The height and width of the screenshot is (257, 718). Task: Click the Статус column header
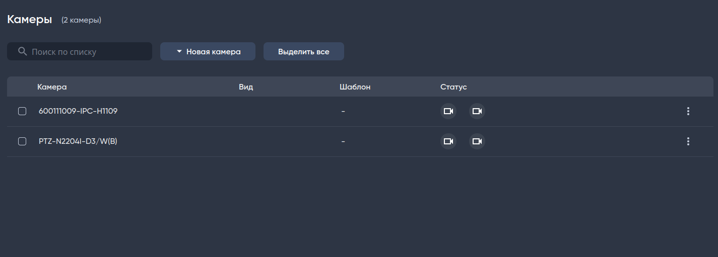pyautogui.click(x=453, y=87)
